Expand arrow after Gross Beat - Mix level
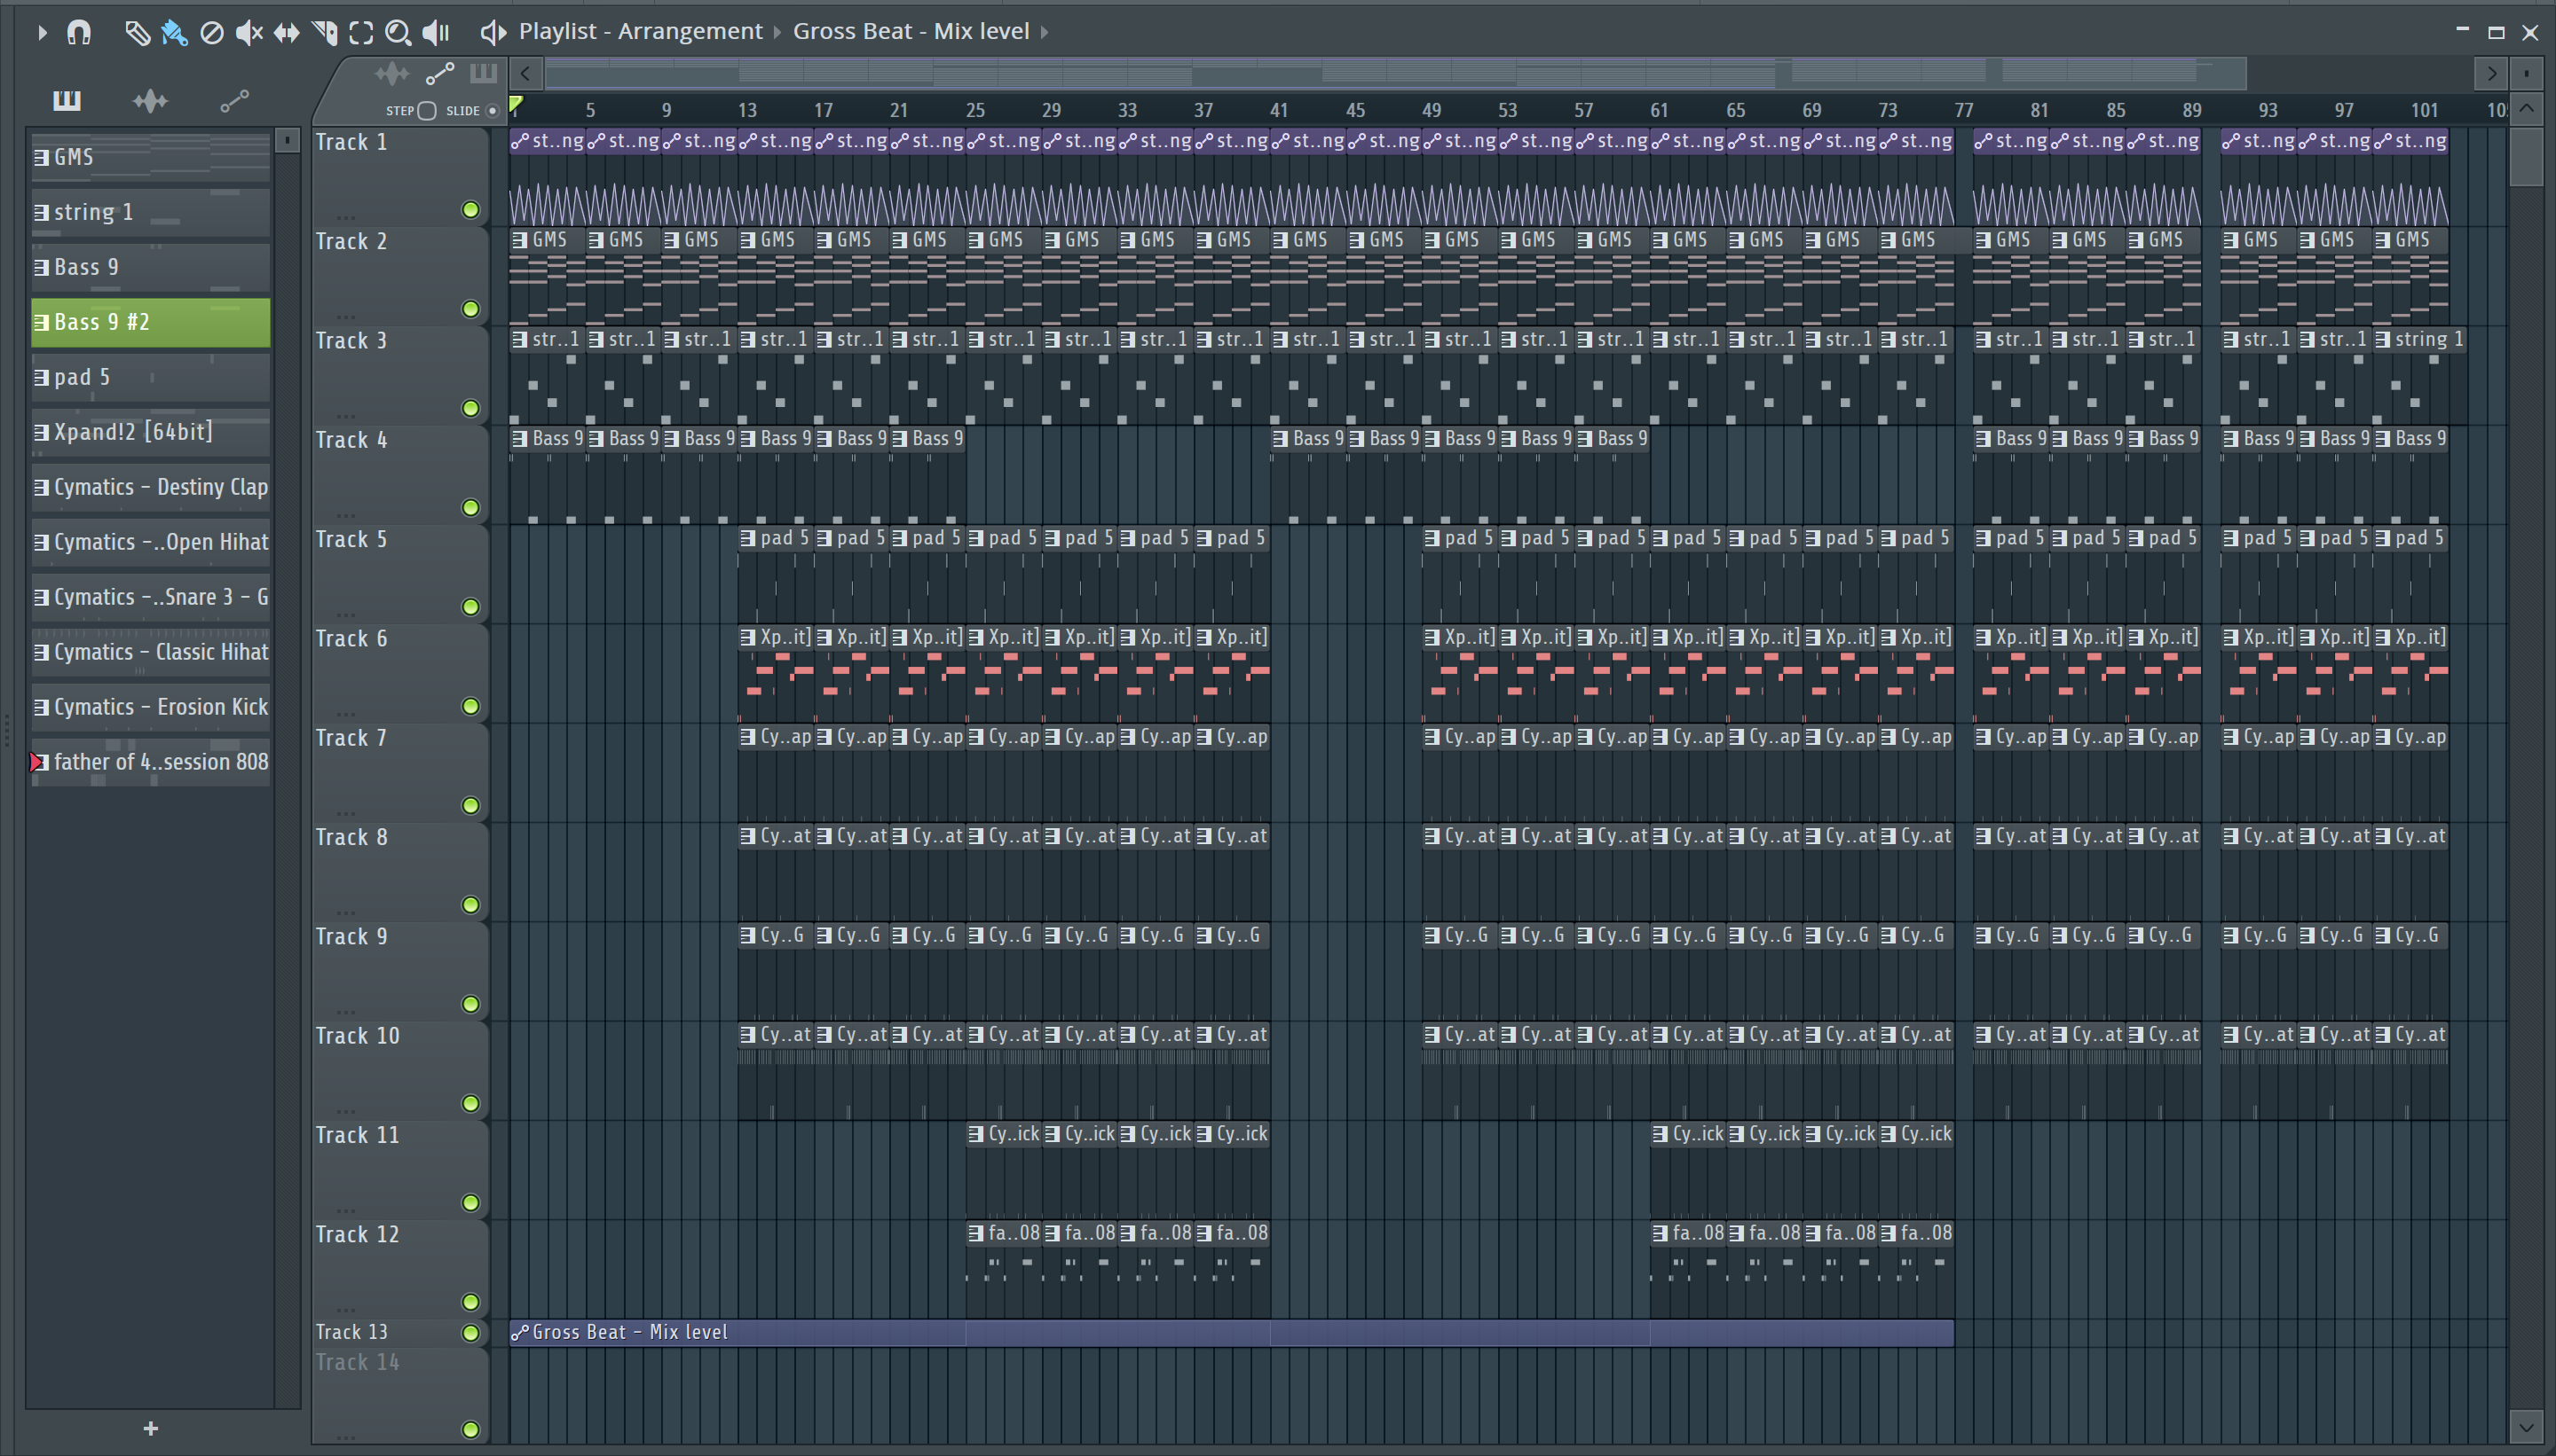Screen dimensions: 2556x1456 pos(1045,32)
